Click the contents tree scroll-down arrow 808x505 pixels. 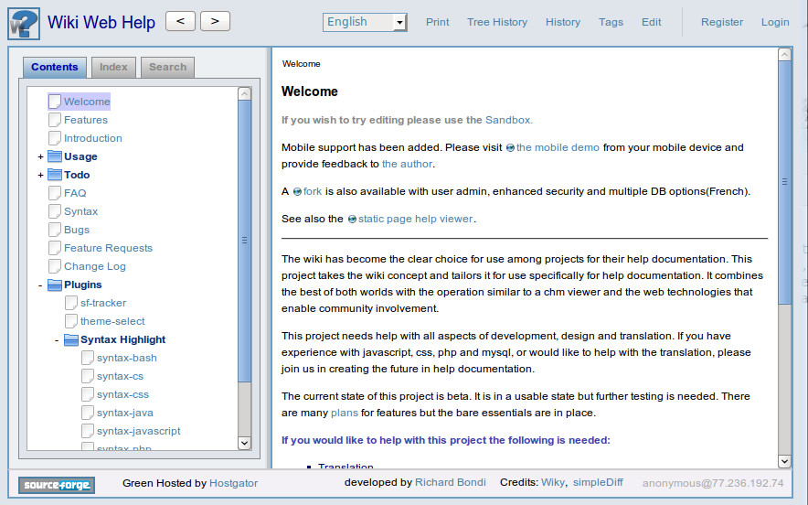pyautogui.click(x=245, y=443)
